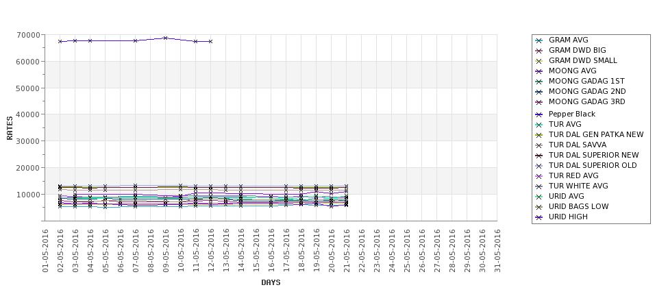The image size is (668, 294).
Task: Click the 21-05-2016 date label
Action: pyautogui.click(x=347, y=251)
